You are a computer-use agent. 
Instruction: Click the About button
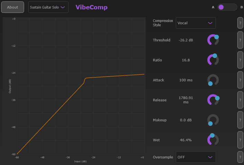pos(12,7)
